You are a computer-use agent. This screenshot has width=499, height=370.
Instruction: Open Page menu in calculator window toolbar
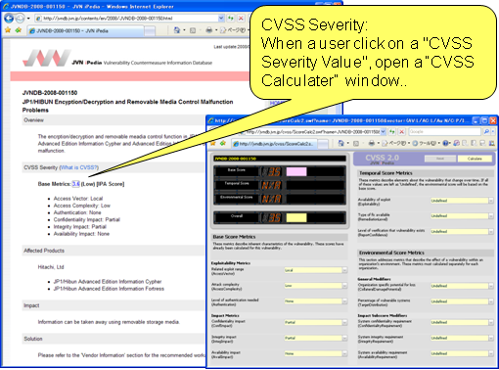click(395, 143)
